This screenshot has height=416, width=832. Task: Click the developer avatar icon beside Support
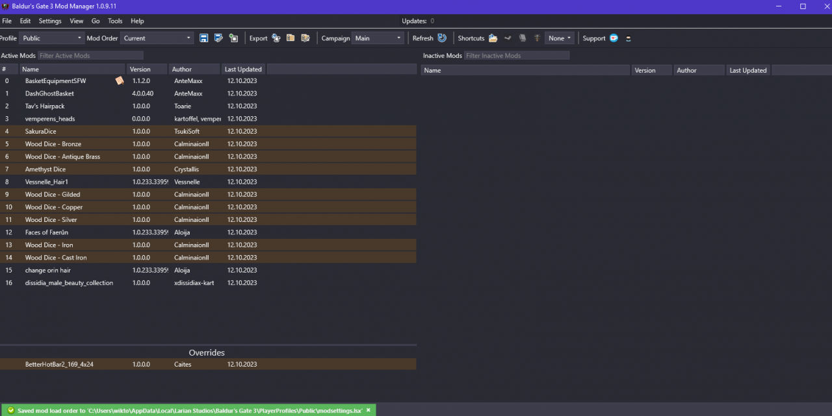[628, 38]
